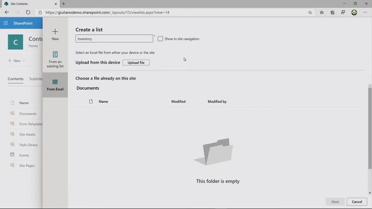
Task: Click the browser address bar URL
Action: click(x=107, y=12)
